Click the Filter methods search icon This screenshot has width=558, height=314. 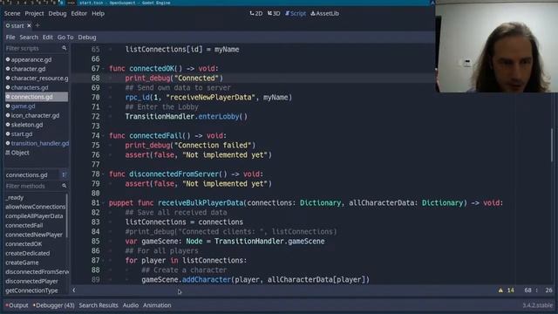click(x=65, y=186)
